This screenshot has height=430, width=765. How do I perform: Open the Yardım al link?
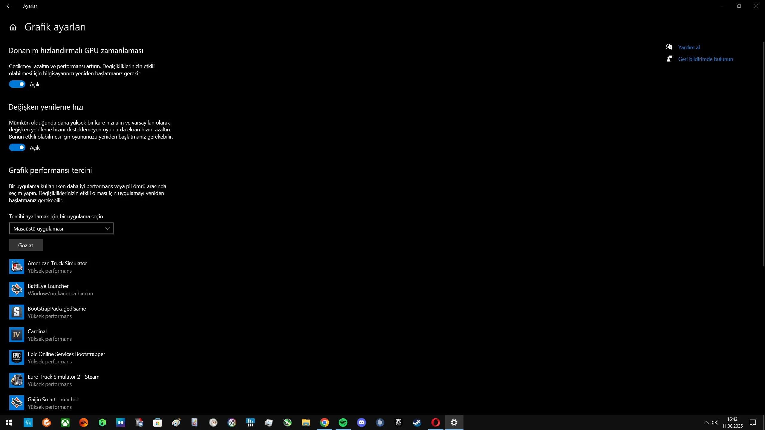pos(689,47)
